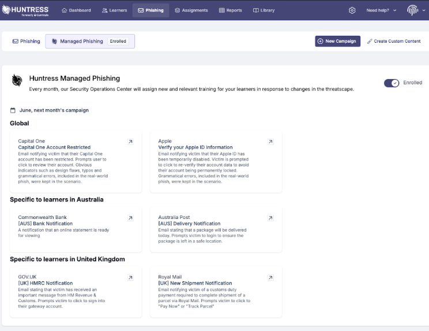Viewport: 429px width, 331px height.
Task: Expand the user account menu chevron
Action: tap(424, 10)
